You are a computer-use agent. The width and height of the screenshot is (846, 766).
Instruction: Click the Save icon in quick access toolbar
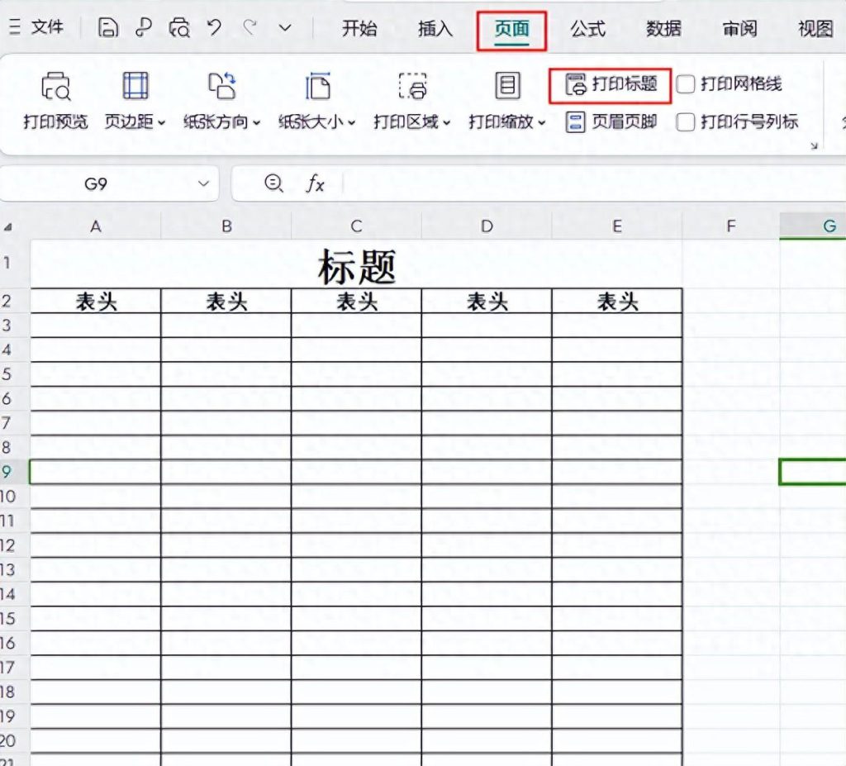107,27
